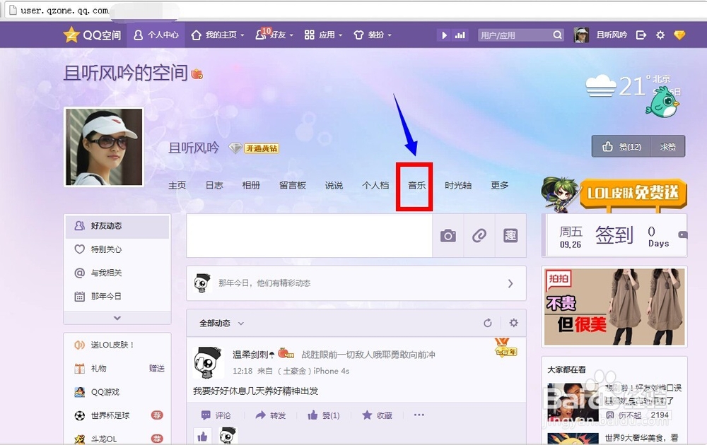Open the 个人档 tab
This screenshot has height=445, width=707.
coord(375,185)
